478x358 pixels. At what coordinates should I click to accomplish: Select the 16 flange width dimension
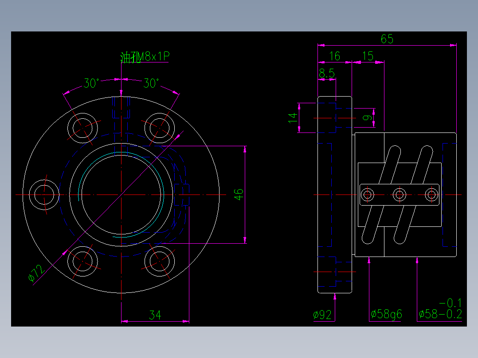[334, 56]
